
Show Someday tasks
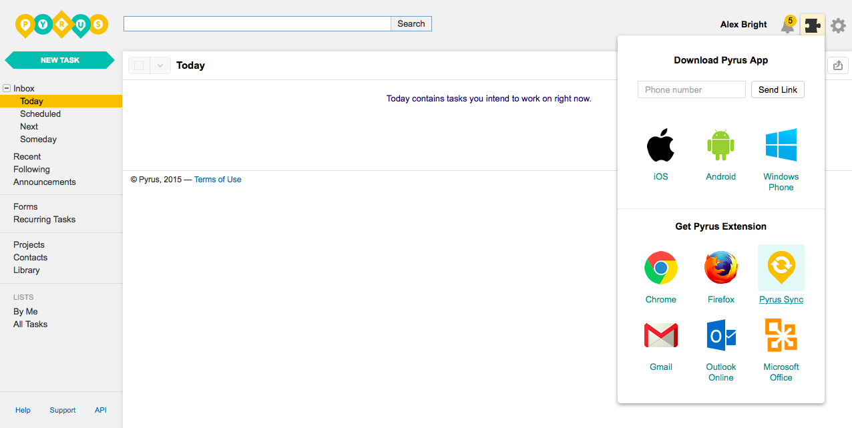38,140
